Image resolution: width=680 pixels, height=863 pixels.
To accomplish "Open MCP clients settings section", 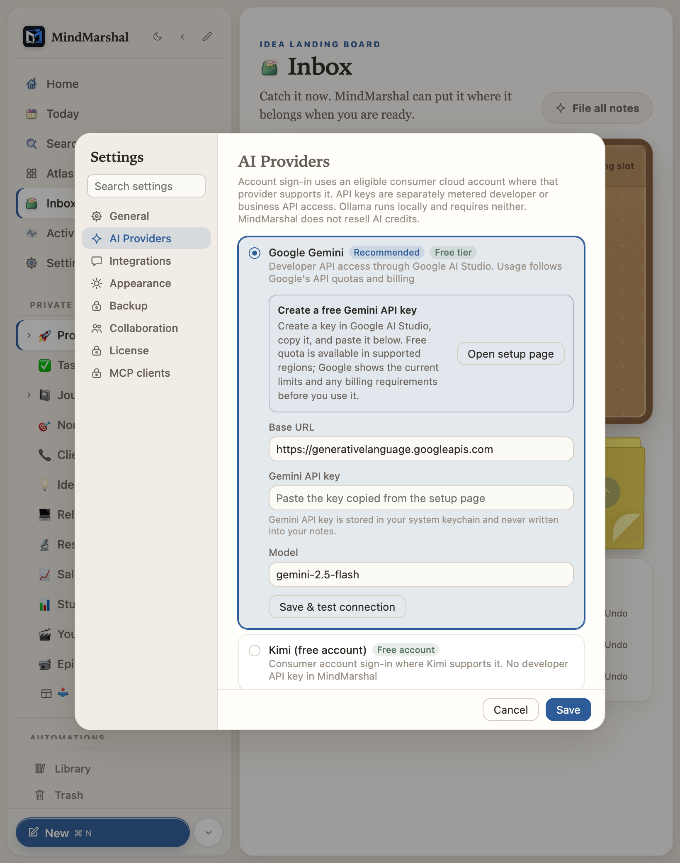I will (x=146, y=373).
